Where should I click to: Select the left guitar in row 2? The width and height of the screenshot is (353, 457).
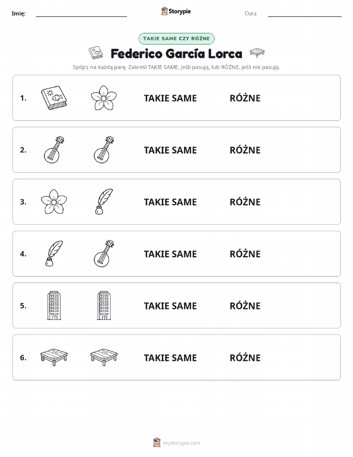coord(54,150)
